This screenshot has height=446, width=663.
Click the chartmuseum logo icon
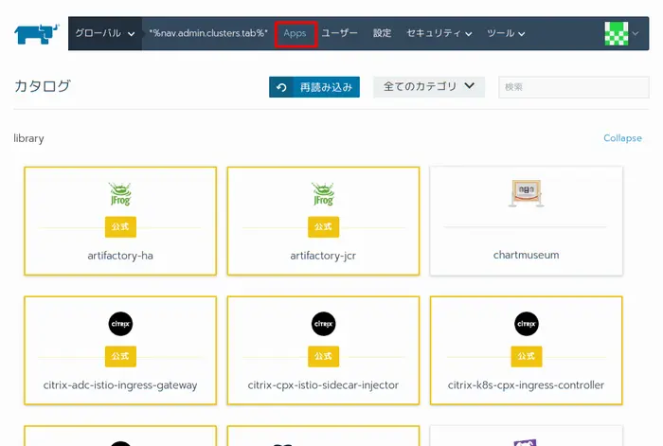tap(526, 193)
